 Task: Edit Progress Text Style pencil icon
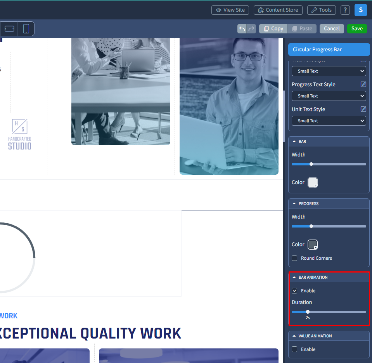363,84
